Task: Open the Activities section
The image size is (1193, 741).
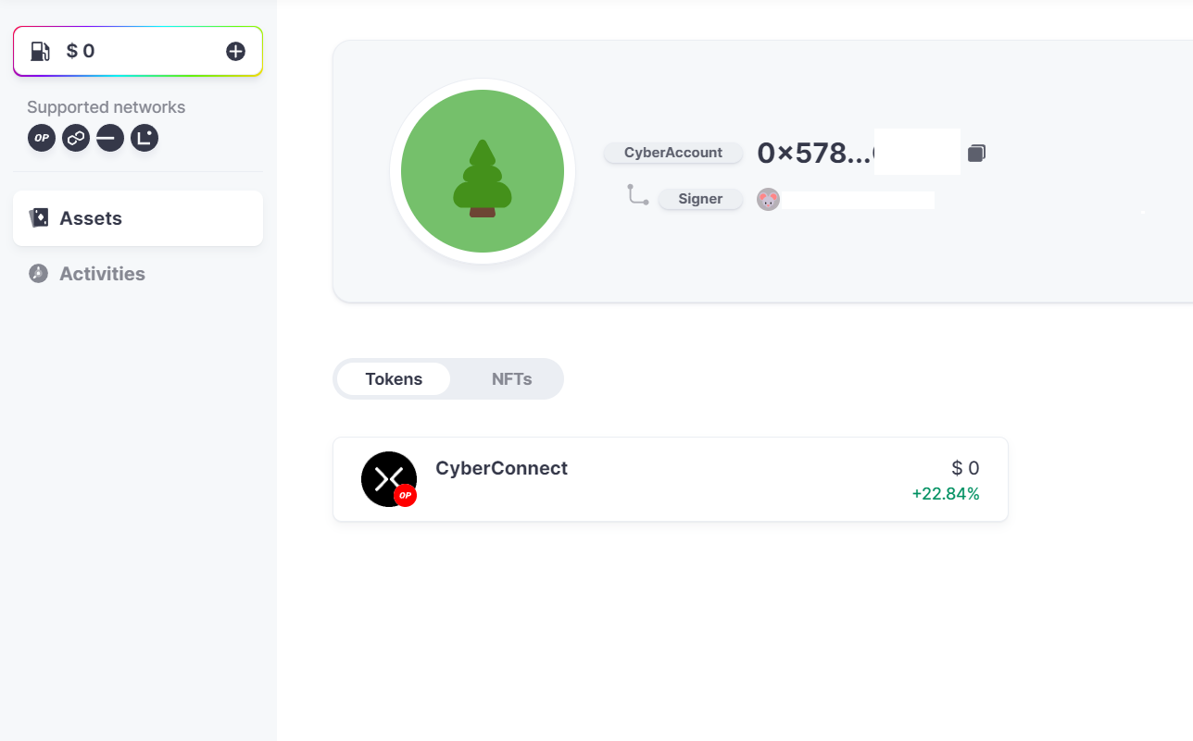Action: (138, 274)
